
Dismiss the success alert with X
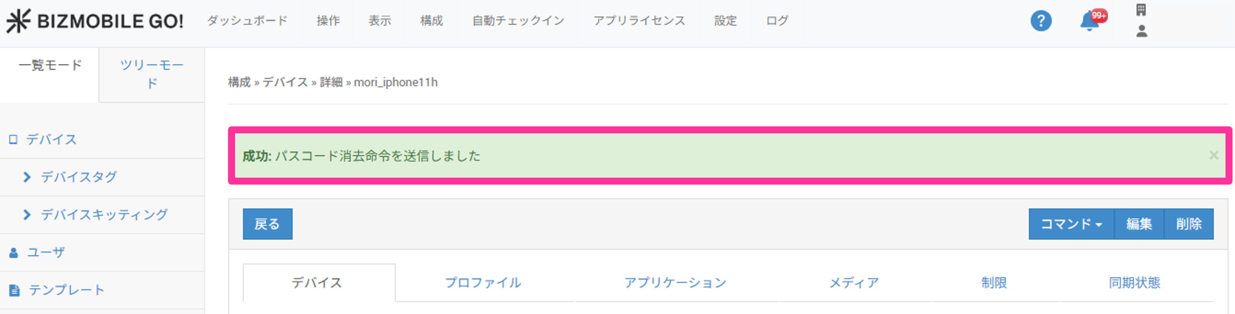coord(1214,156)
